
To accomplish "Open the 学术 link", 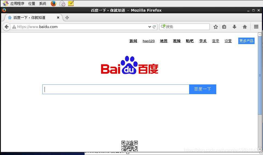I will [x=203, y=41].
